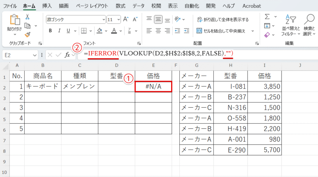Decrease indent
This screenshot has height=177, width=318.
pos(177,31)
